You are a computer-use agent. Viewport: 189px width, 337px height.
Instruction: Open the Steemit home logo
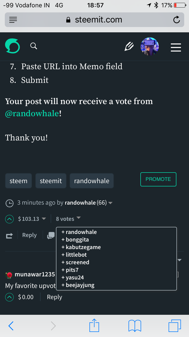[12, 46]
